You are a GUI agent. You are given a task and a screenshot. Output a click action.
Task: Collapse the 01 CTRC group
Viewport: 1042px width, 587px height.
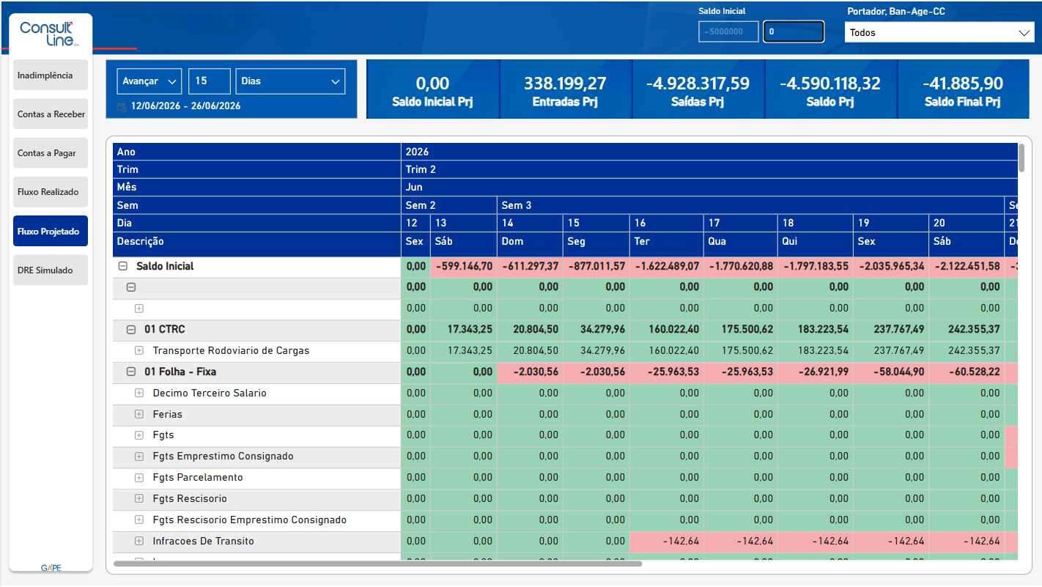(131, 330)
